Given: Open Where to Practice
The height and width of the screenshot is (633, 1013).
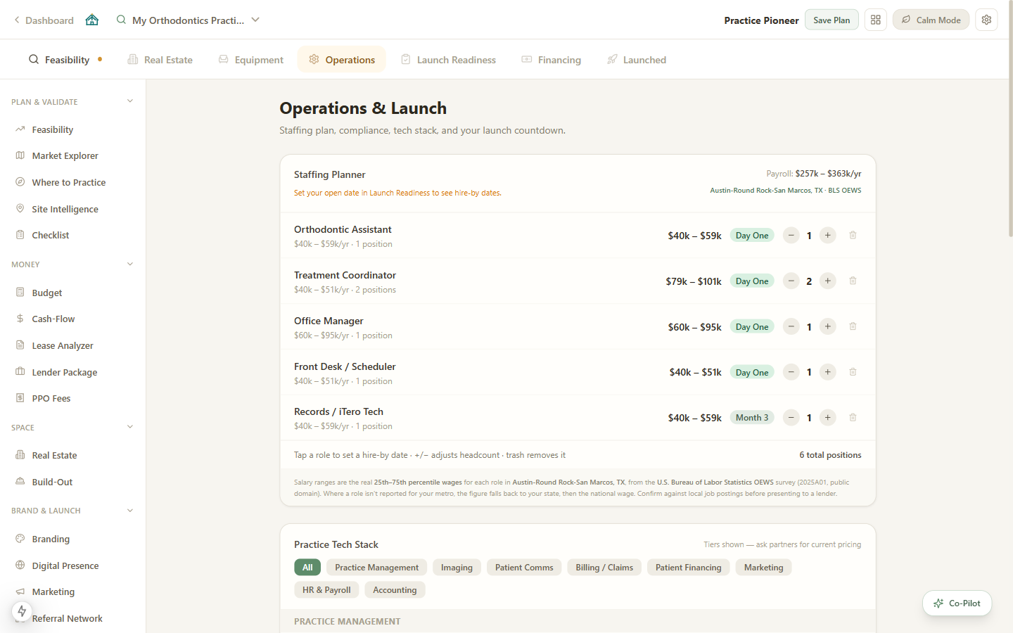Looking at the screenshot, I should (x=72, y=182).
